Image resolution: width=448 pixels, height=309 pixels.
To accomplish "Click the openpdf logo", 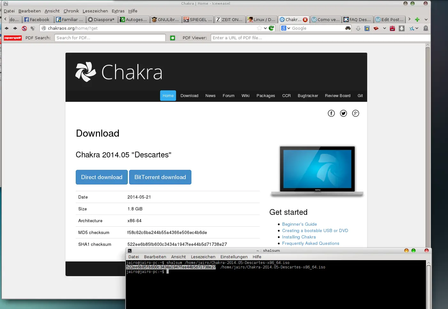I will point(13,38).
